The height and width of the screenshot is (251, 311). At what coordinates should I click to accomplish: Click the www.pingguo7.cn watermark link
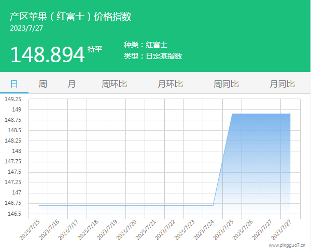[287, 245]
